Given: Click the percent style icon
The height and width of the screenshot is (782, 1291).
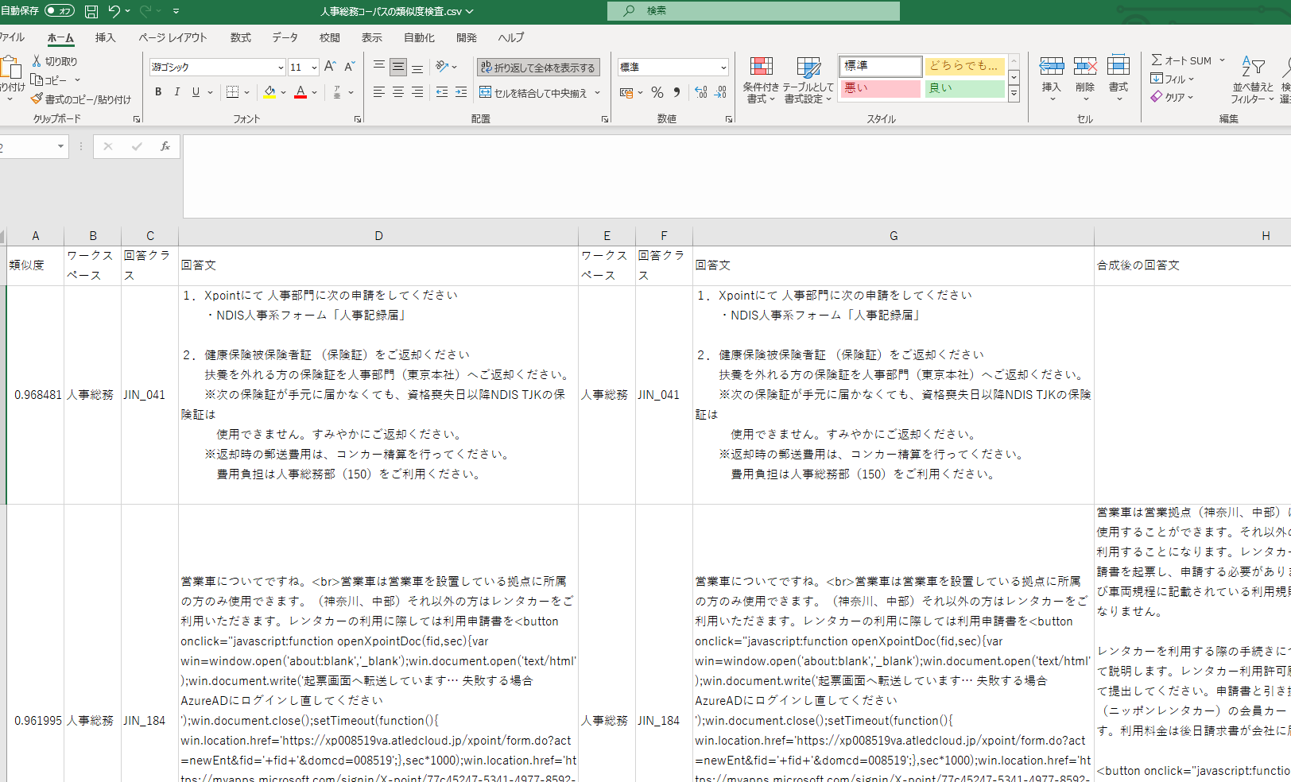Looking at the screenshot, I should [657, 93].
